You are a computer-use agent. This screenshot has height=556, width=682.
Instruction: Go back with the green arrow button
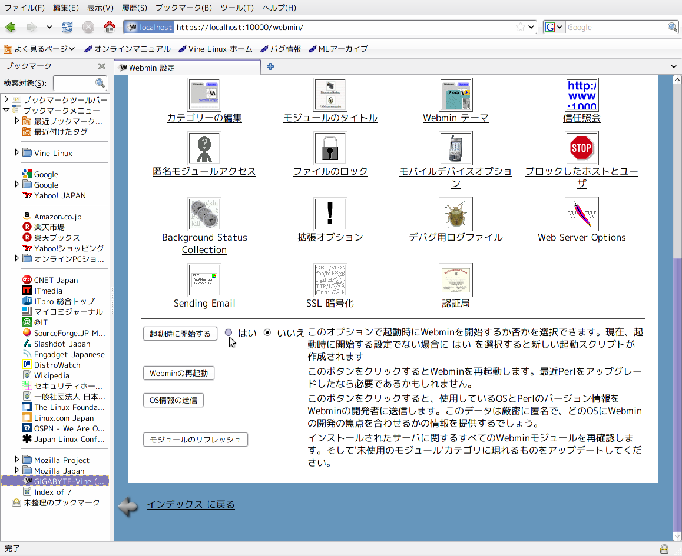tap(11, 28)
